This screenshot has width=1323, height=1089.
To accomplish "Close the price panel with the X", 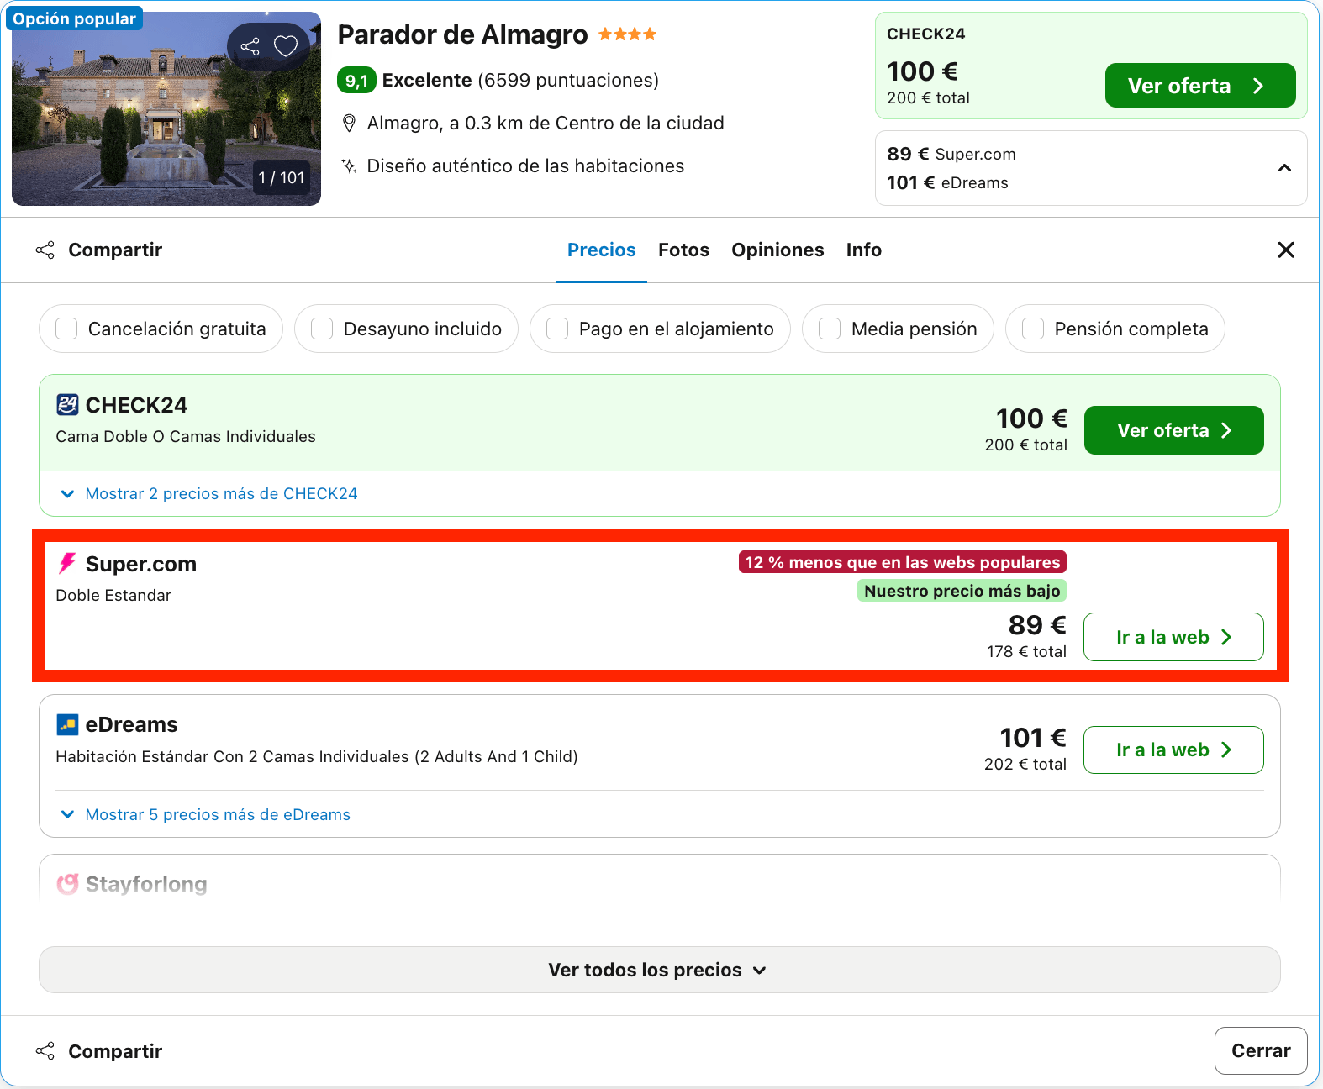I will click(x=1286, y=250).
